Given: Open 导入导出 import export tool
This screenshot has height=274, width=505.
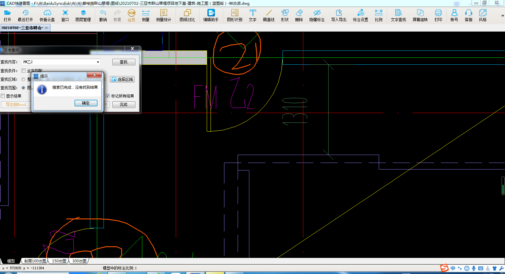Looking at the screenshot, I should [x=339, y=15].
